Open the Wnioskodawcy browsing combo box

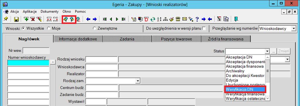277,29
